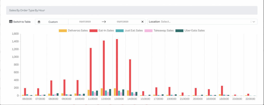Click the 400 y-axis label

point(16,80)
